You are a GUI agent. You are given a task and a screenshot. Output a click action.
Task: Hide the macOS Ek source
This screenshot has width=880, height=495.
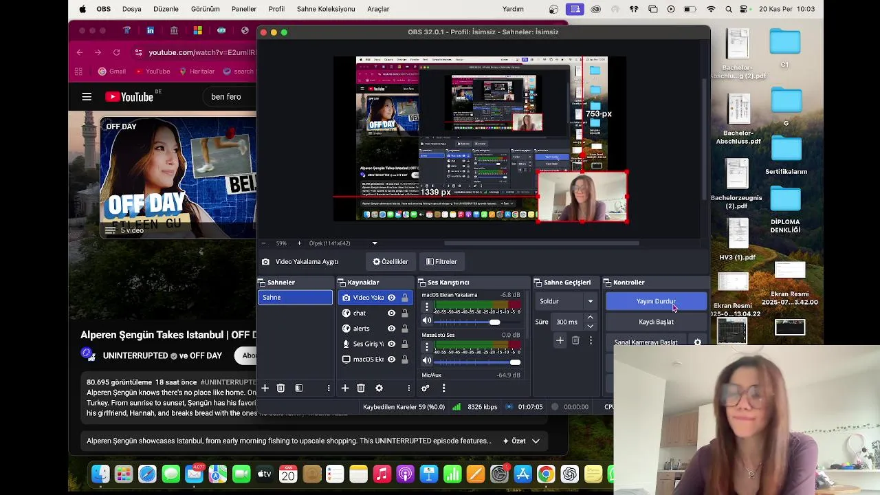391,359
